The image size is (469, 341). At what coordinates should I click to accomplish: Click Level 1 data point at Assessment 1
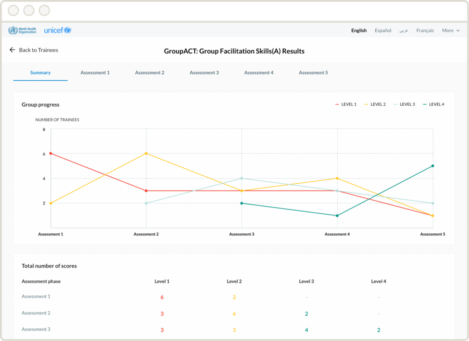point(51,154)
